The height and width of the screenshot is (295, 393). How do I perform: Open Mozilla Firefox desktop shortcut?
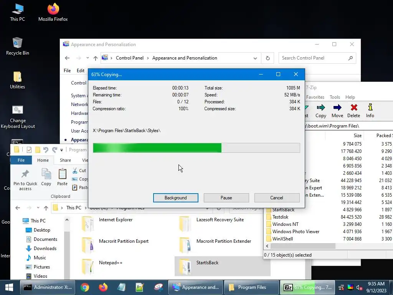pos(53,12)
